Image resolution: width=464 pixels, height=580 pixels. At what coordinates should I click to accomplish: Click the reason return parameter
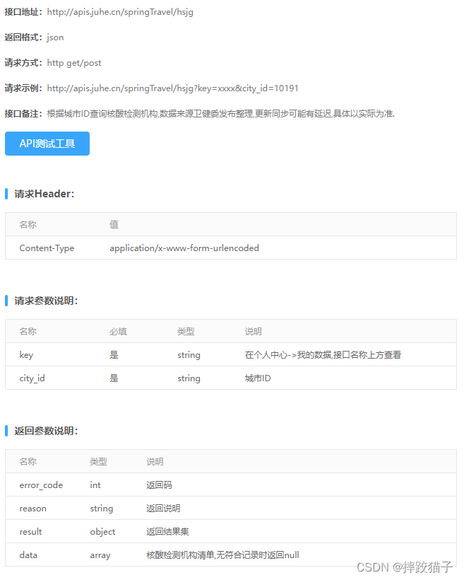(x=32, y=509)
